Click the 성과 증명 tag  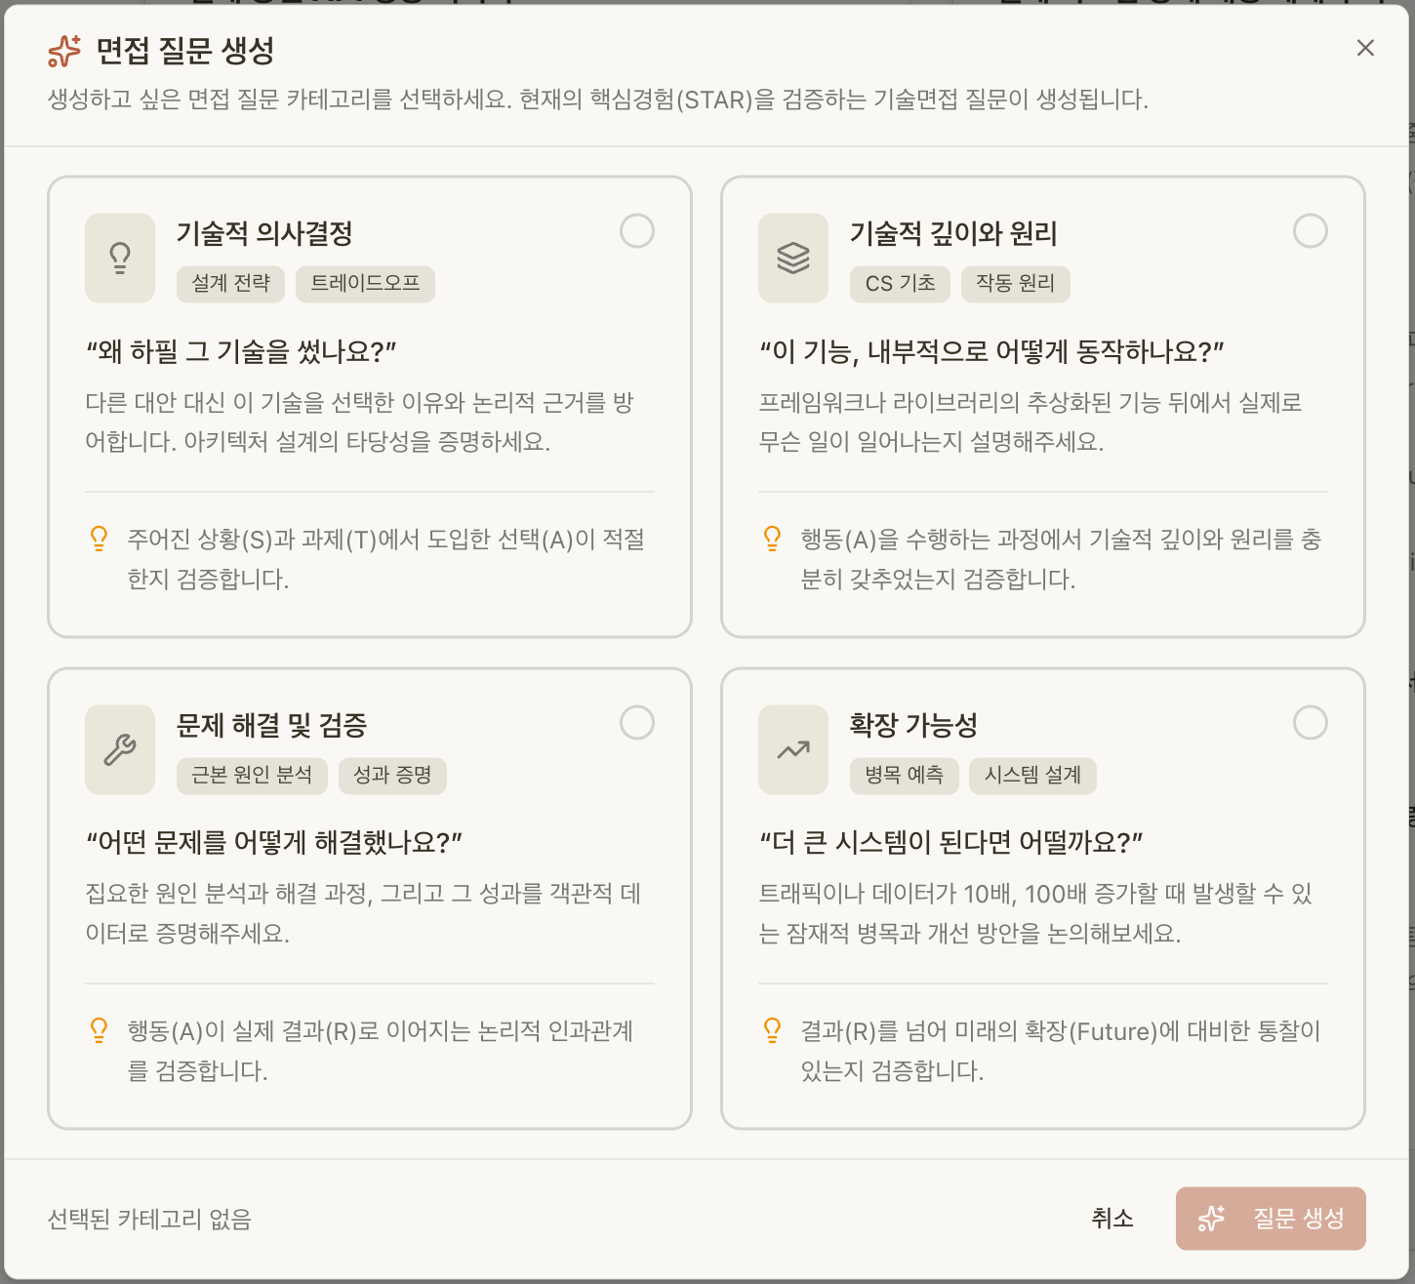pos(392,776)
